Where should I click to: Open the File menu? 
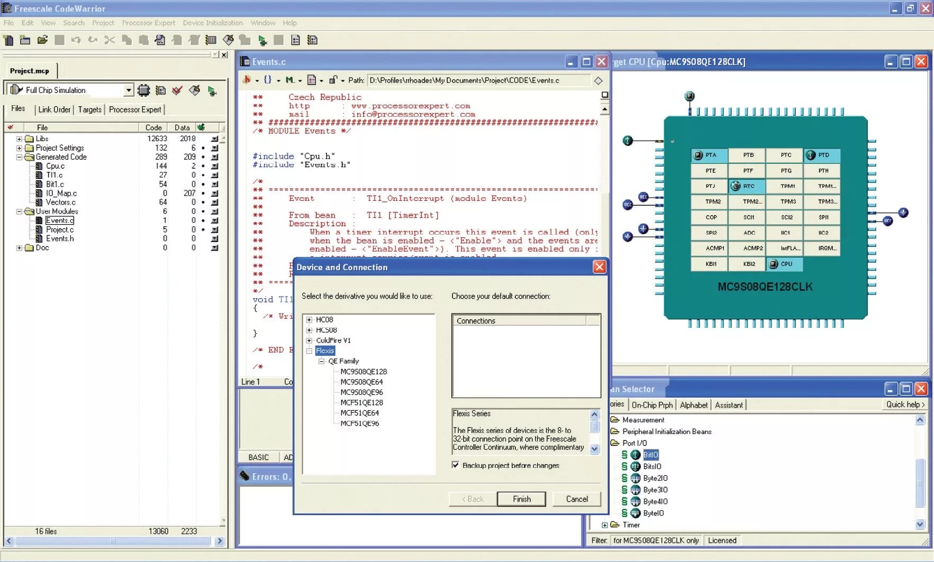click(x=8, y=23)
